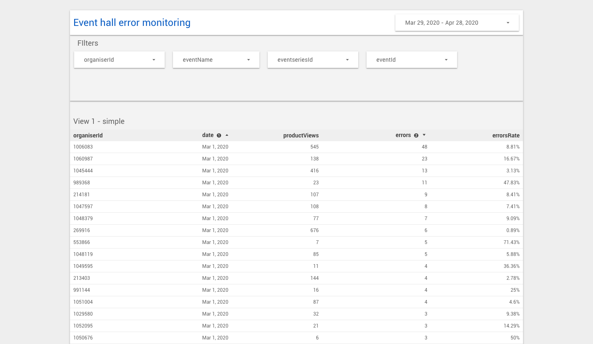Screen dimensions: 593x344
Task: Click errors value 48
Action: coord(425,147)
